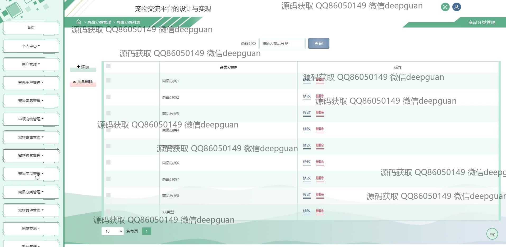Click the 批量删除 delete button
This screenshot has width=506, height=247.
click(83, 82)
